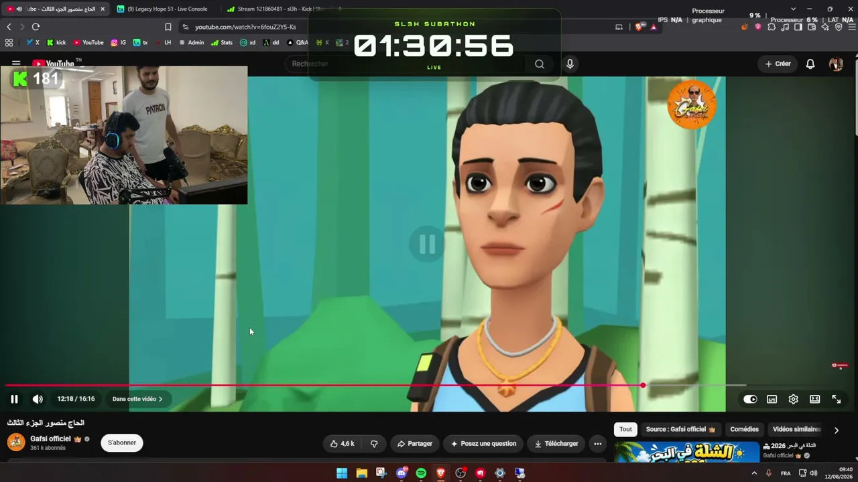Switch to the Legacy Hope S1 Live Console tab
Viewport: 858px width, 482px height.
point(164,9)
